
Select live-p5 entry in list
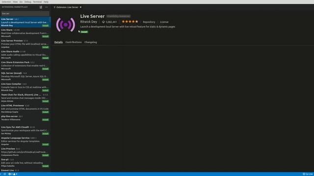pyautogui.click(x=25, y=162)
